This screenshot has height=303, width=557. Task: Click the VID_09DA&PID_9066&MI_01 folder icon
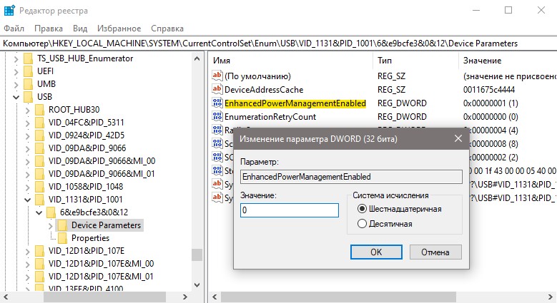coord(39,174)
